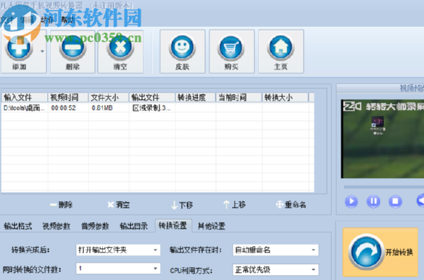424x280 pixels.
Task: Open the 输出文件存在时 dropdown
Action: point(275,250)
